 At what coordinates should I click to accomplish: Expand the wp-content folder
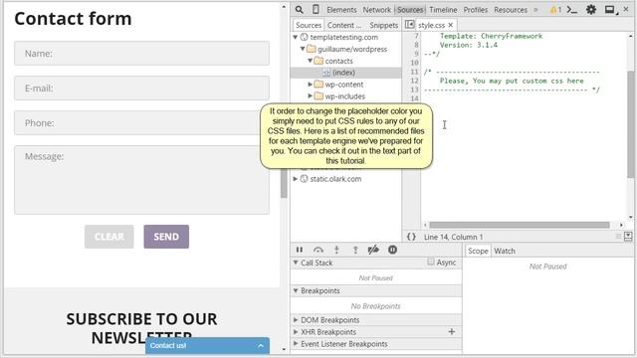[311, 85]
